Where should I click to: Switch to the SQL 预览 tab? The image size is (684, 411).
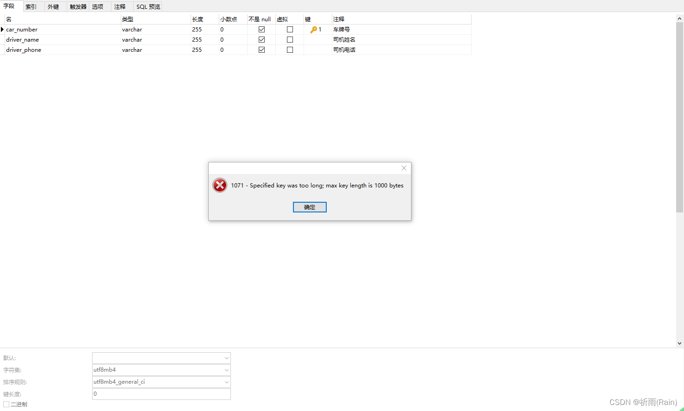click(x=148, y=7)
